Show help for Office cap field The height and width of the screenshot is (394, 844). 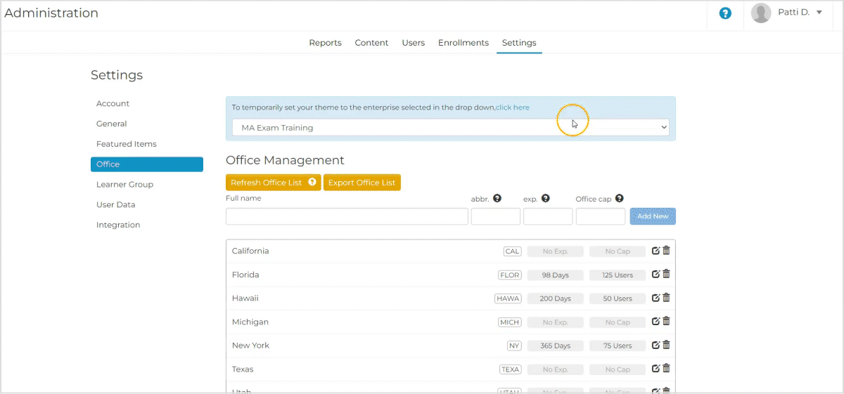tap(620, 199)
